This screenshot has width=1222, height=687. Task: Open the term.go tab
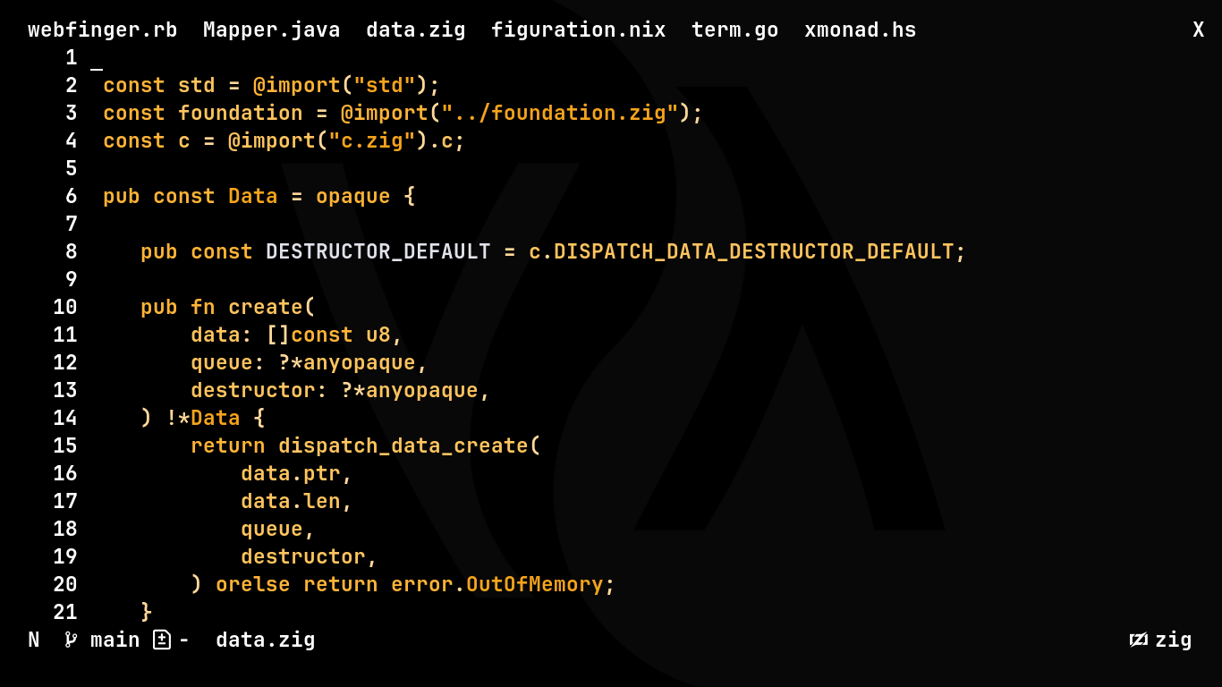[x=734, y=30]
